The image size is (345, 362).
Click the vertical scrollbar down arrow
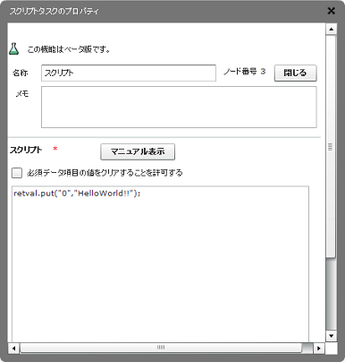331,336
